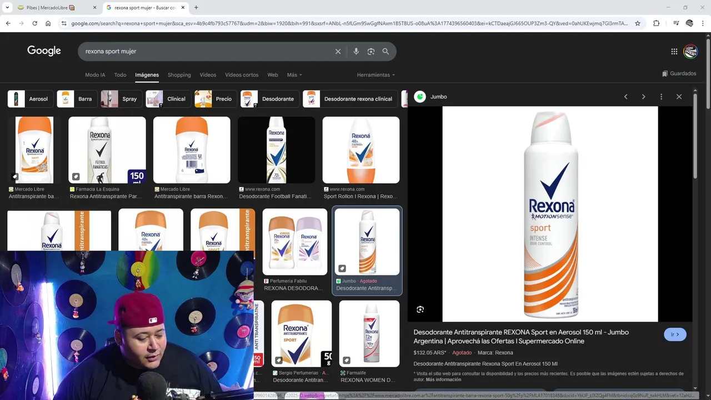Viewport: 711px width, 400px height.
Task: Apply the Desodorante rexona clinical chip
Action: click(351, 99)
